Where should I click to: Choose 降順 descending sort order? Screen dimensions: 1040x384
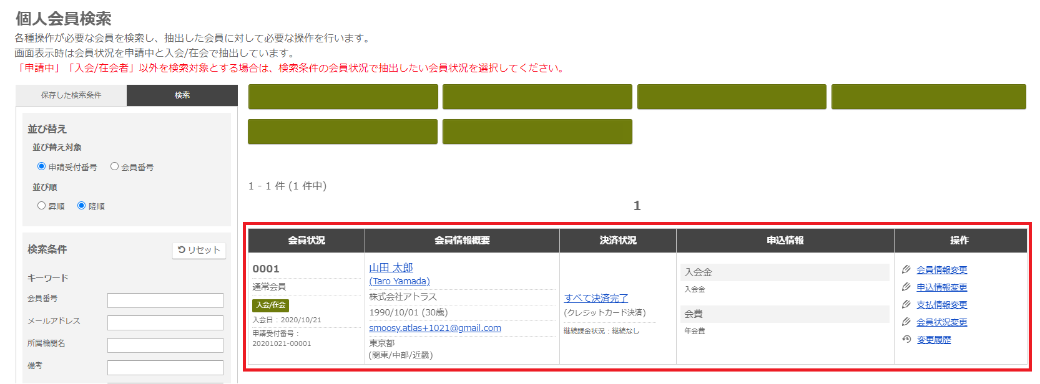tap(82, 206)
